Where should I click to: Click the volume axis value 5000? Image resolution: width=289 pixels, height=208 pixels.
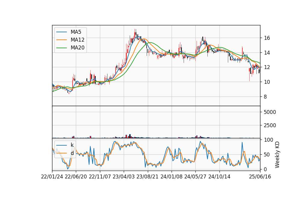270,112
